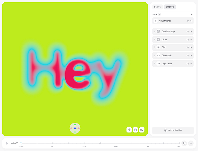Show the hidden Light Trails effect

(188, 63)
